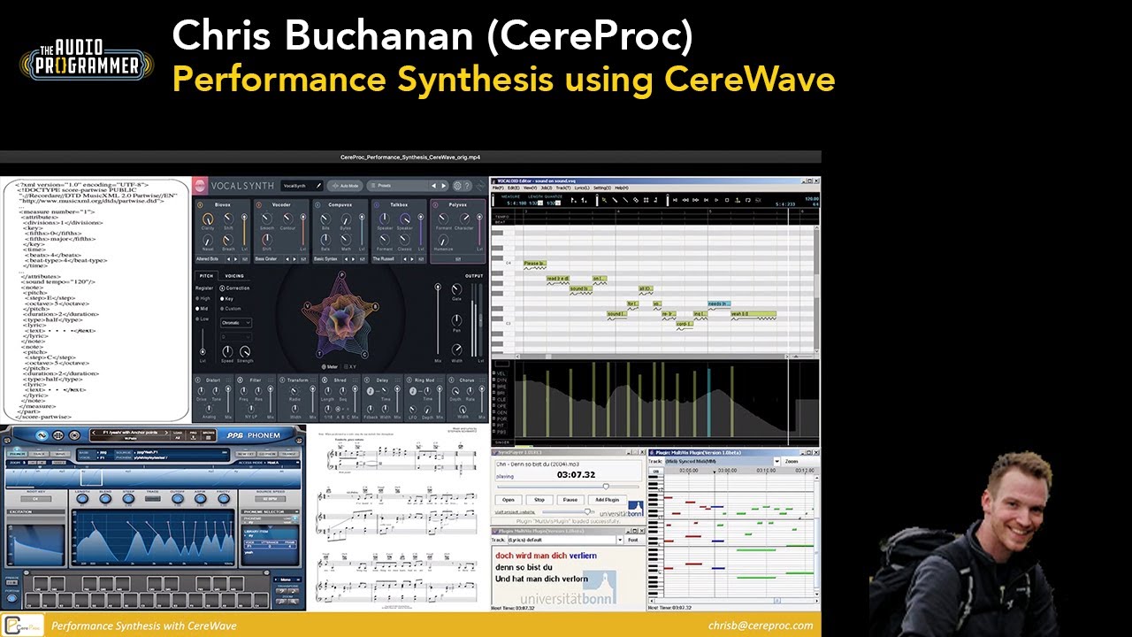The image size is (1132, 637).
Task: Open the File menu in VOCALOID Editor
Action: click(x=498, y=188)
